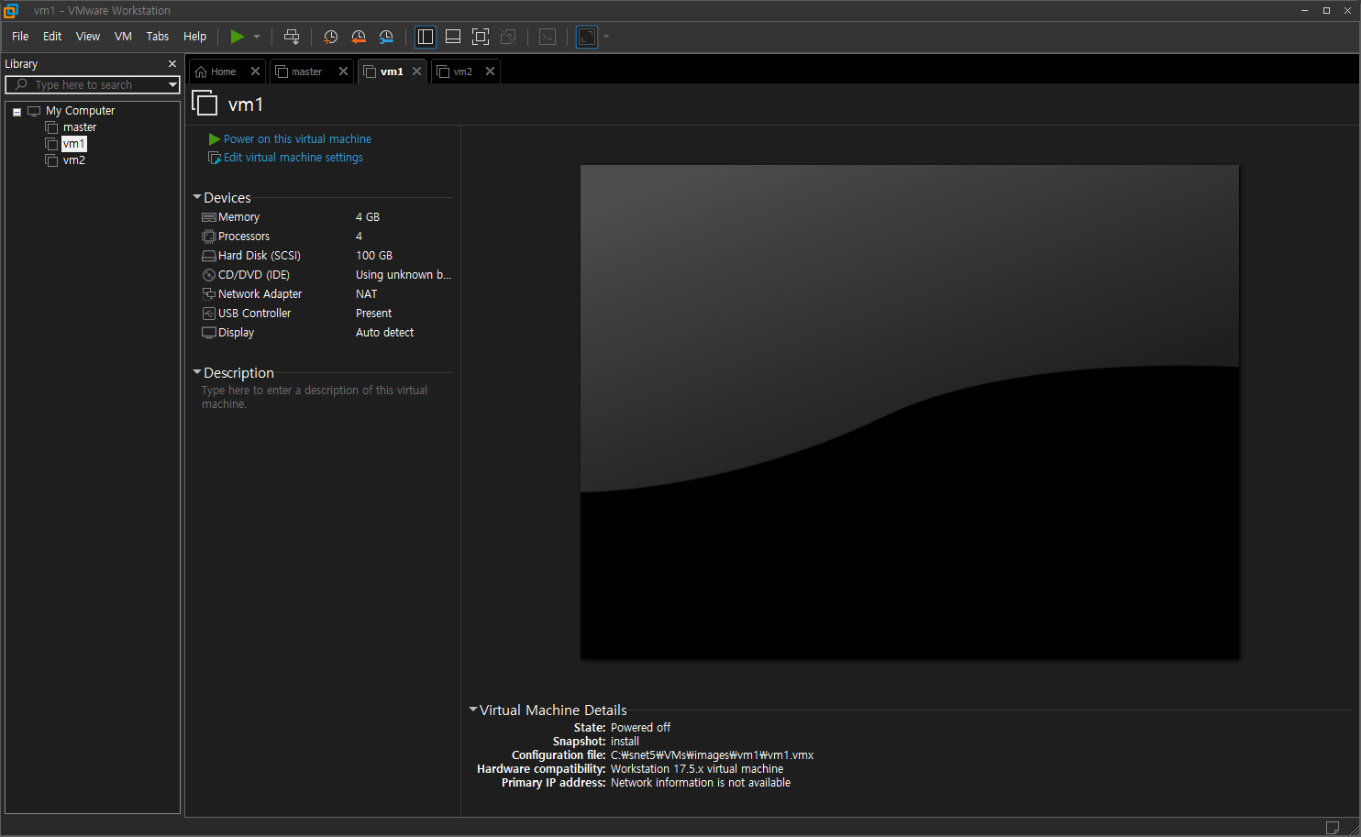1361x837 pixels.
Task: Select master VM in library tree
Action: pos(79,127)
